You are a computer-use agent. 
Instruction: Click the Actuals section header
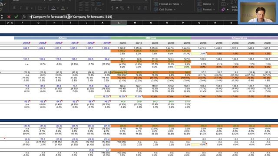[63, 38]
